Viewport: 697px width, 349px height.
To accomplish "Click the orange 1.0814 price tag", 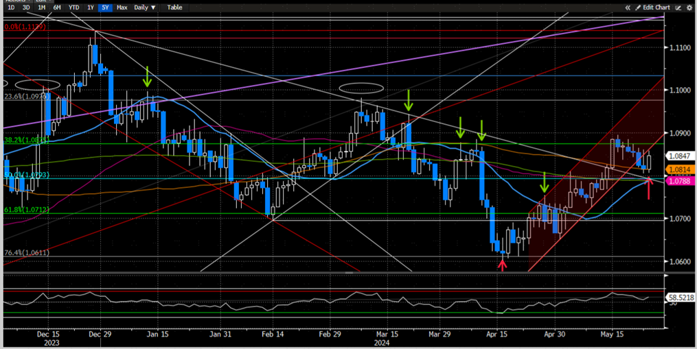I will click(x=680, y=169).
